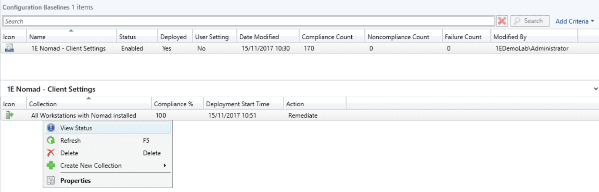
Task: Sort by the Noncompliance Count column header
Action: coord(403,37)
